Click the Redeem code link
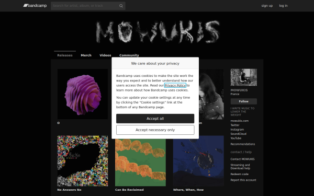Image resolution: width=314 pixels, height=196 pixels. [240, 174]
